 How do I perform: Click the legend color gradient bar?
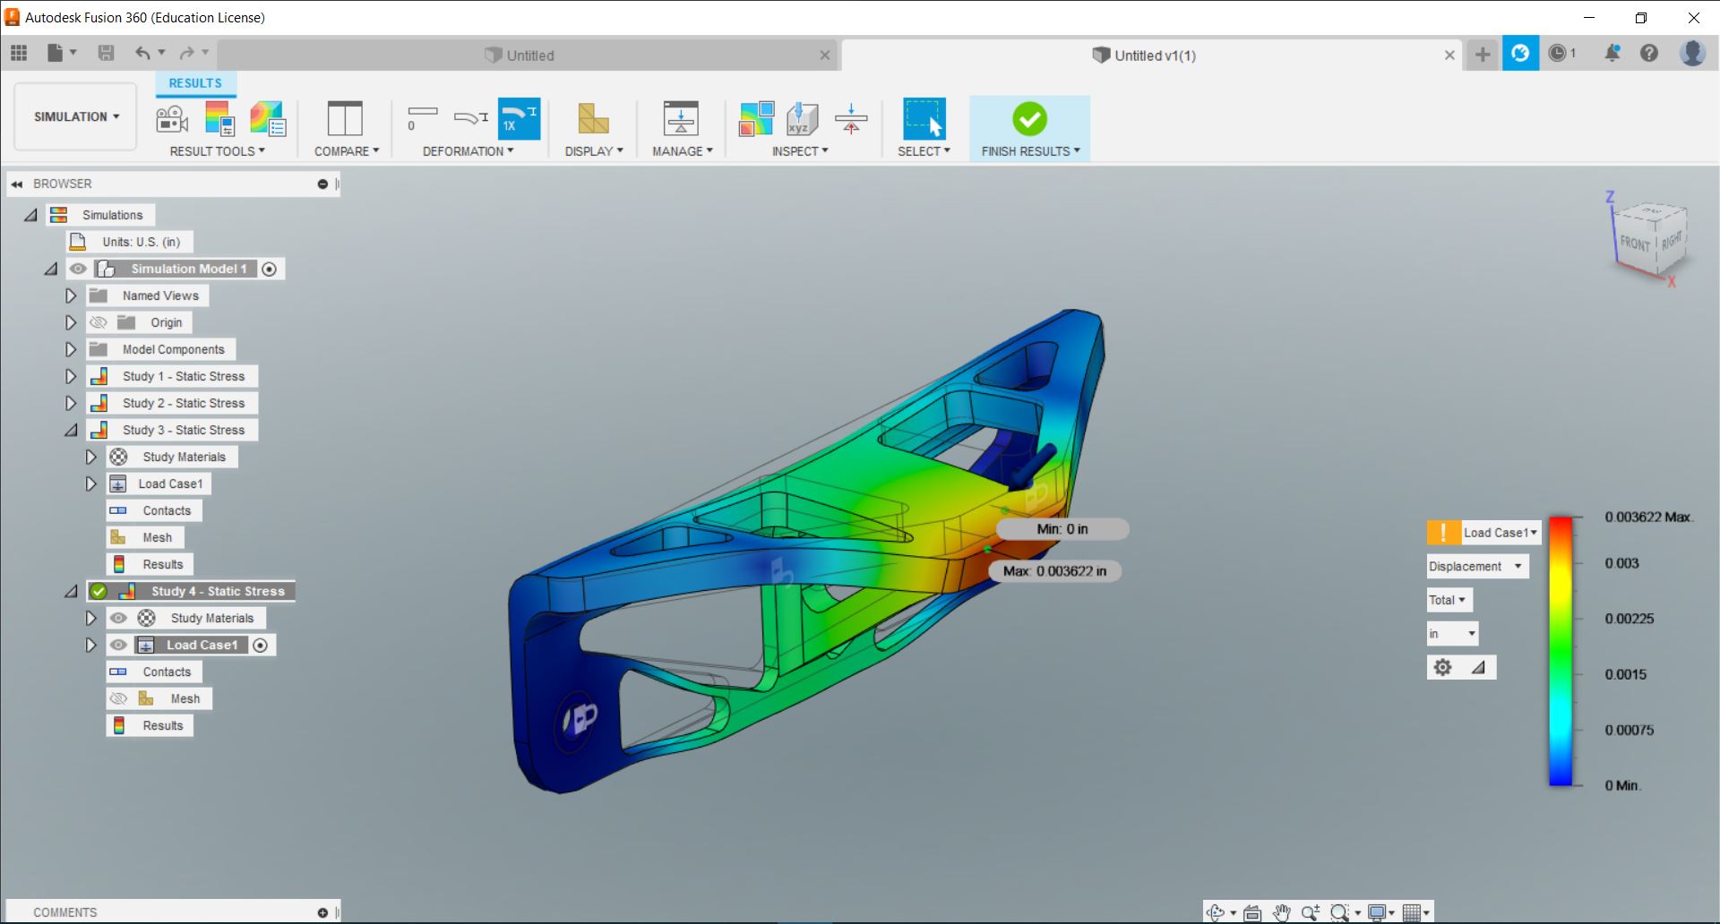click(1561, 652)
